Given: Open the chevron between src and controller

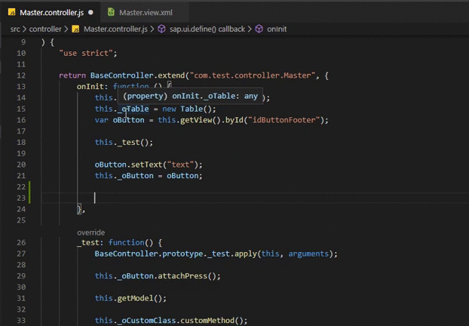Looking at the screenshot, I should point(25,29).
